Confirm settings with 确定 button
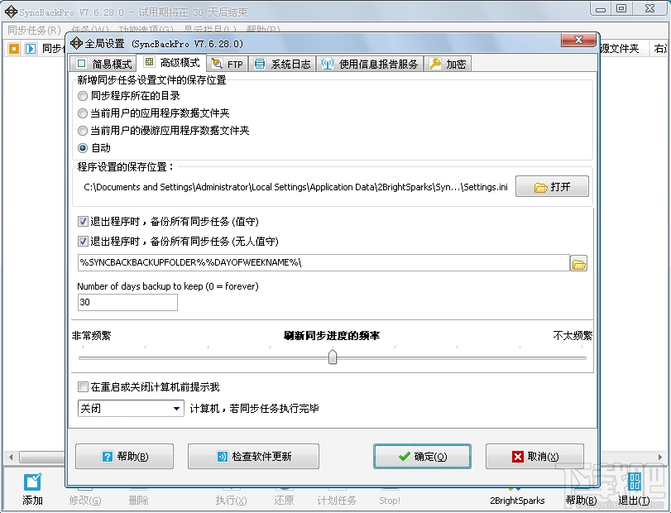The width and height of the screenshot is (671, 513). click(x=422, y=455)
